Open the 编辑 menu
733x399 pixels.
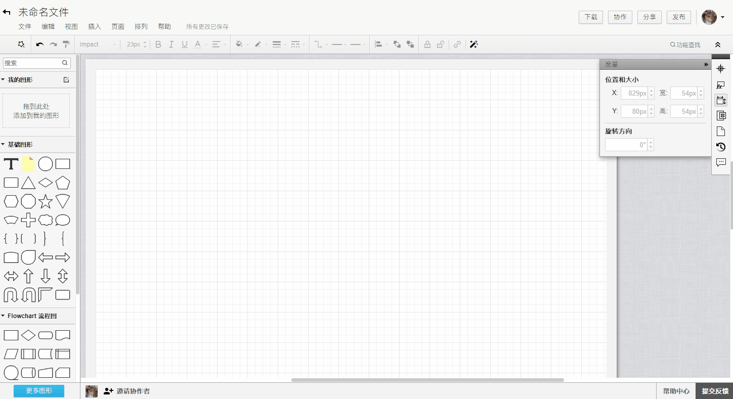(x=48, y=27)
